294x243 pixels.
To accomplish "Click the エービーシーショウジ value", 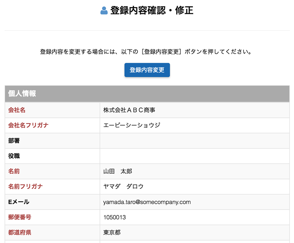I will [132, 125].
